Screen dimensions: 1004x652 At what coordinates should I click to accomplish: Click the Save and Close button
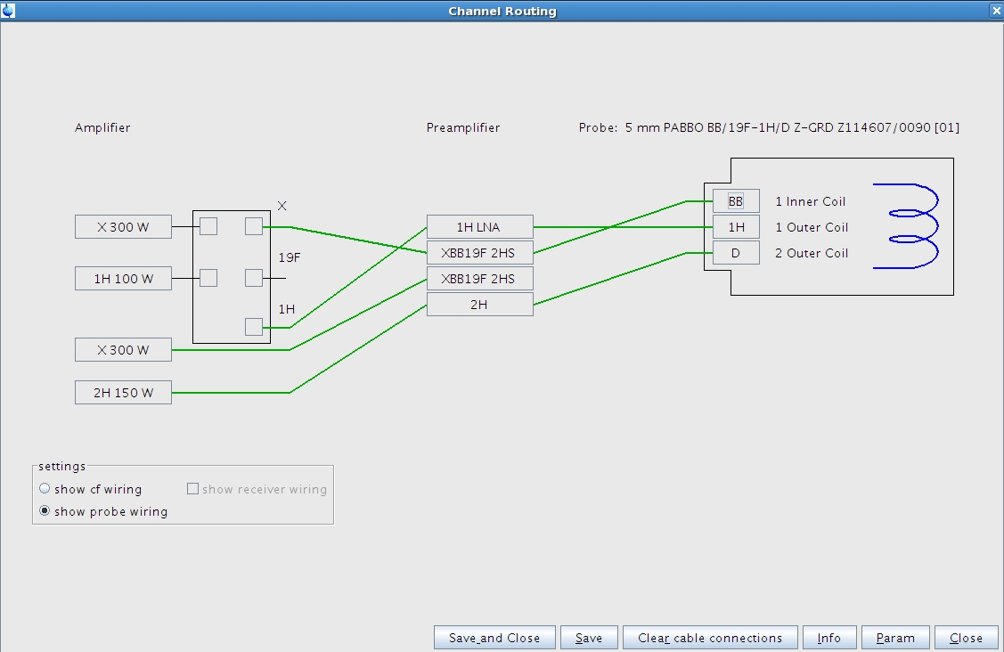pos(494,638)
